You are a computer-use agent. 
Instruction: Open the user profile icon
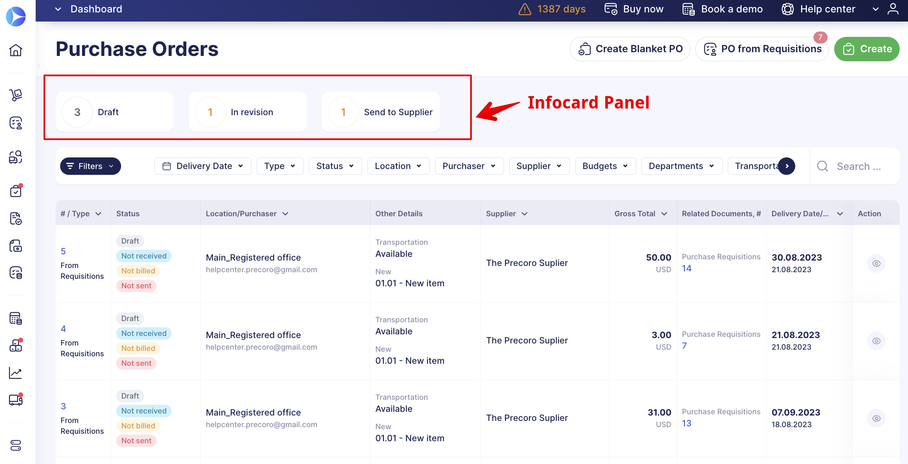pyautogui.click(x=893, y=9)
